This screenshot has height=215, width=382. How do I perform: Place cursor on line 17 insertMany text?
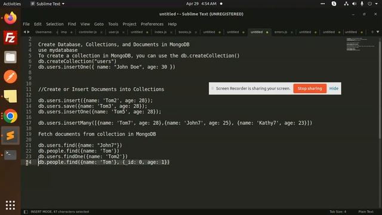pyautogui.click(x=175, y=123)
